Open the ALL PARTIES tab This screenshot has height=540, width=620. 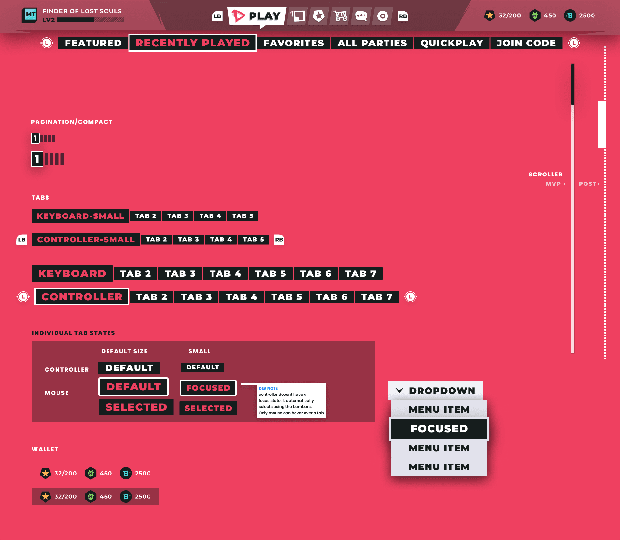click(372, 43)
